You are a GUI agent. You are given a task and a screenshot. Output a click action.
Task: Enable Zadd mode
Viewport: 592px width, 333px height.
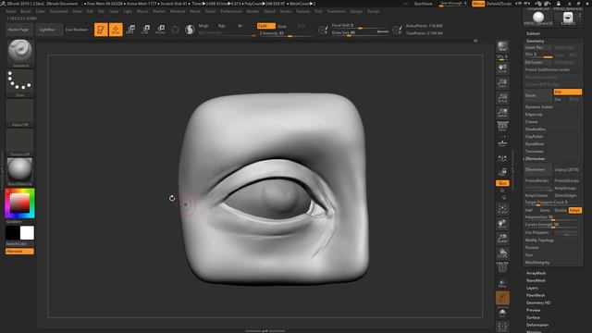pyautogui.click(x=265, y=26)
